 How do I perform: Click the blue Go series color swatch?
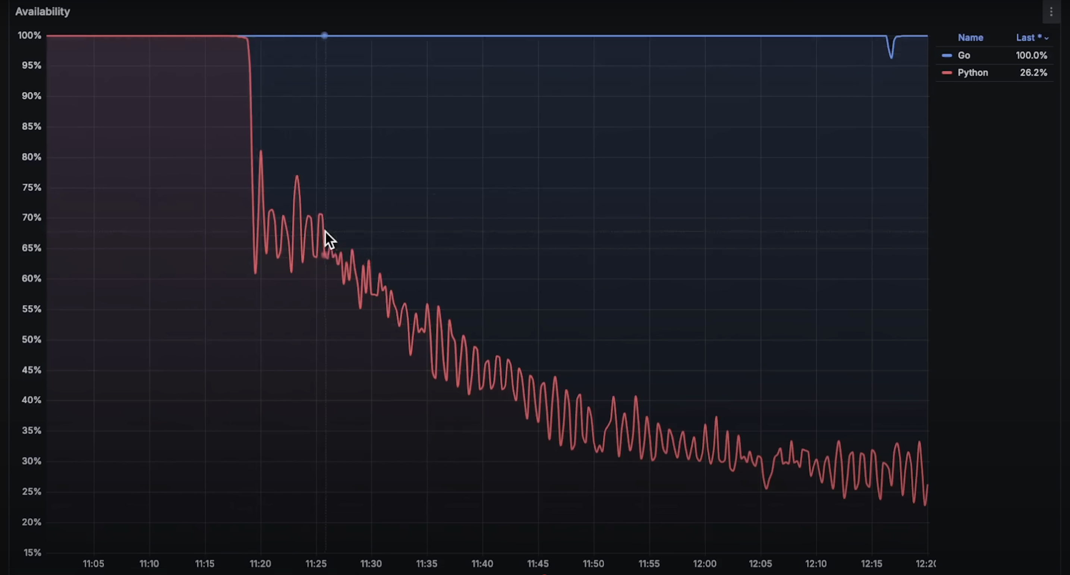947,55
